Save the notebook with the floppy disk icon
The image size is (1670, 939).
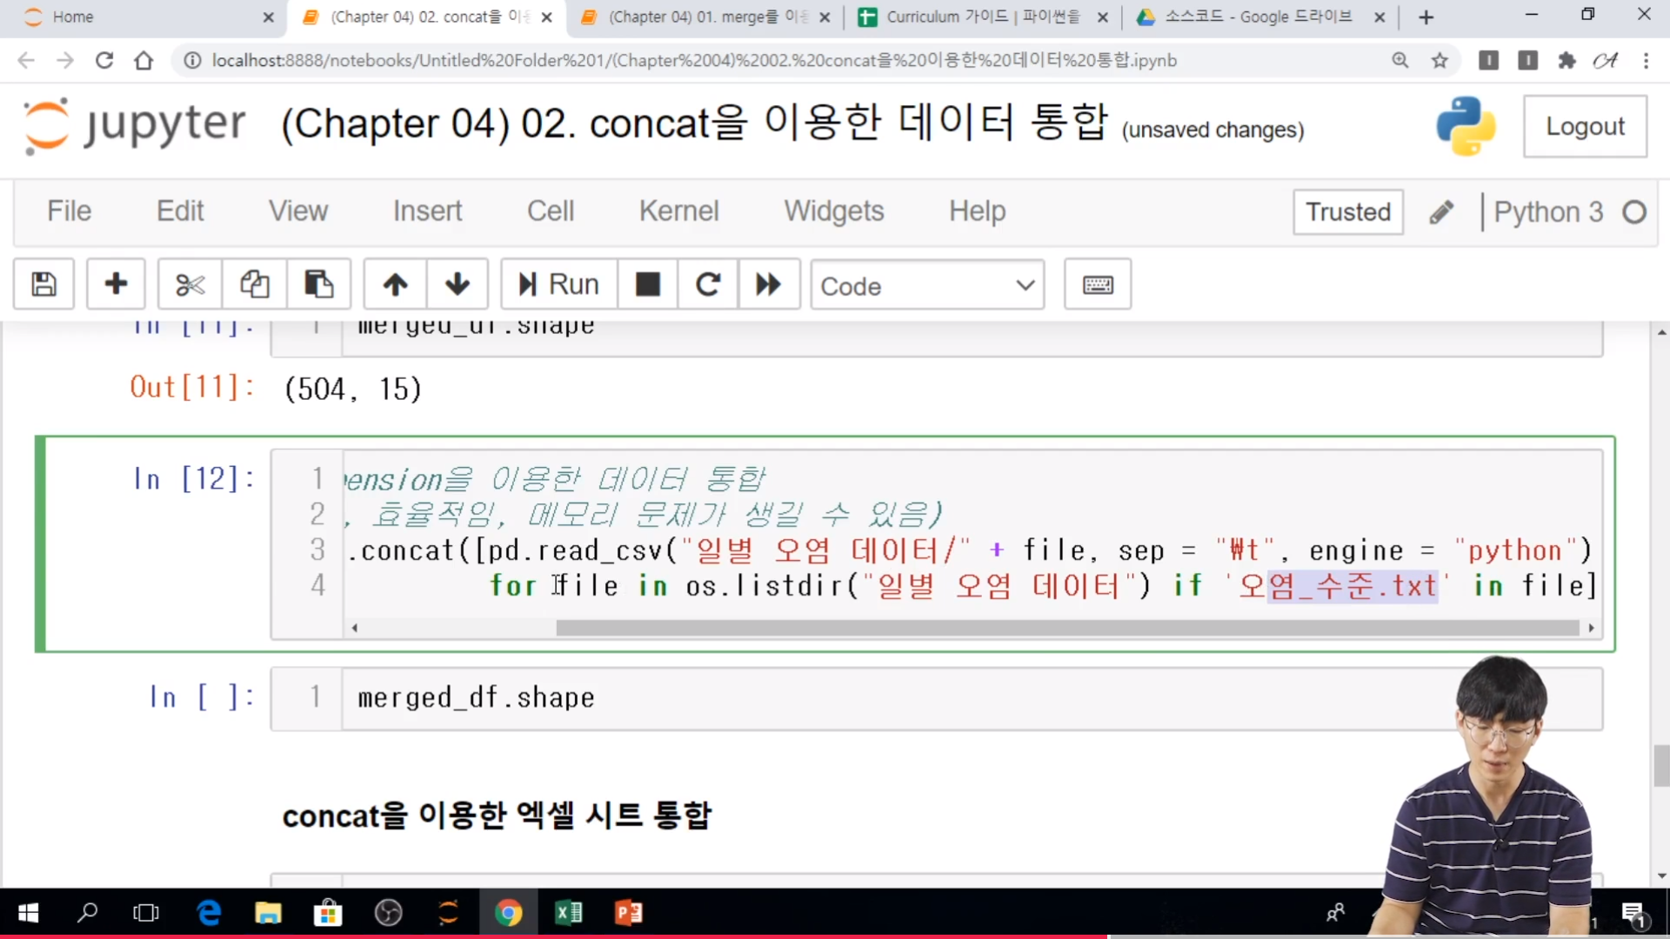pos(43,284)
